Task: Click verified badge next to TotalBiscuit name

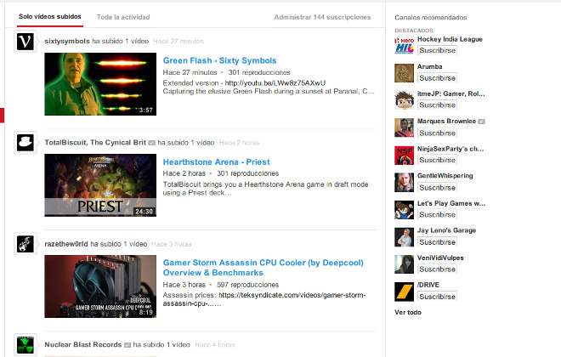Action: [151, 143]
